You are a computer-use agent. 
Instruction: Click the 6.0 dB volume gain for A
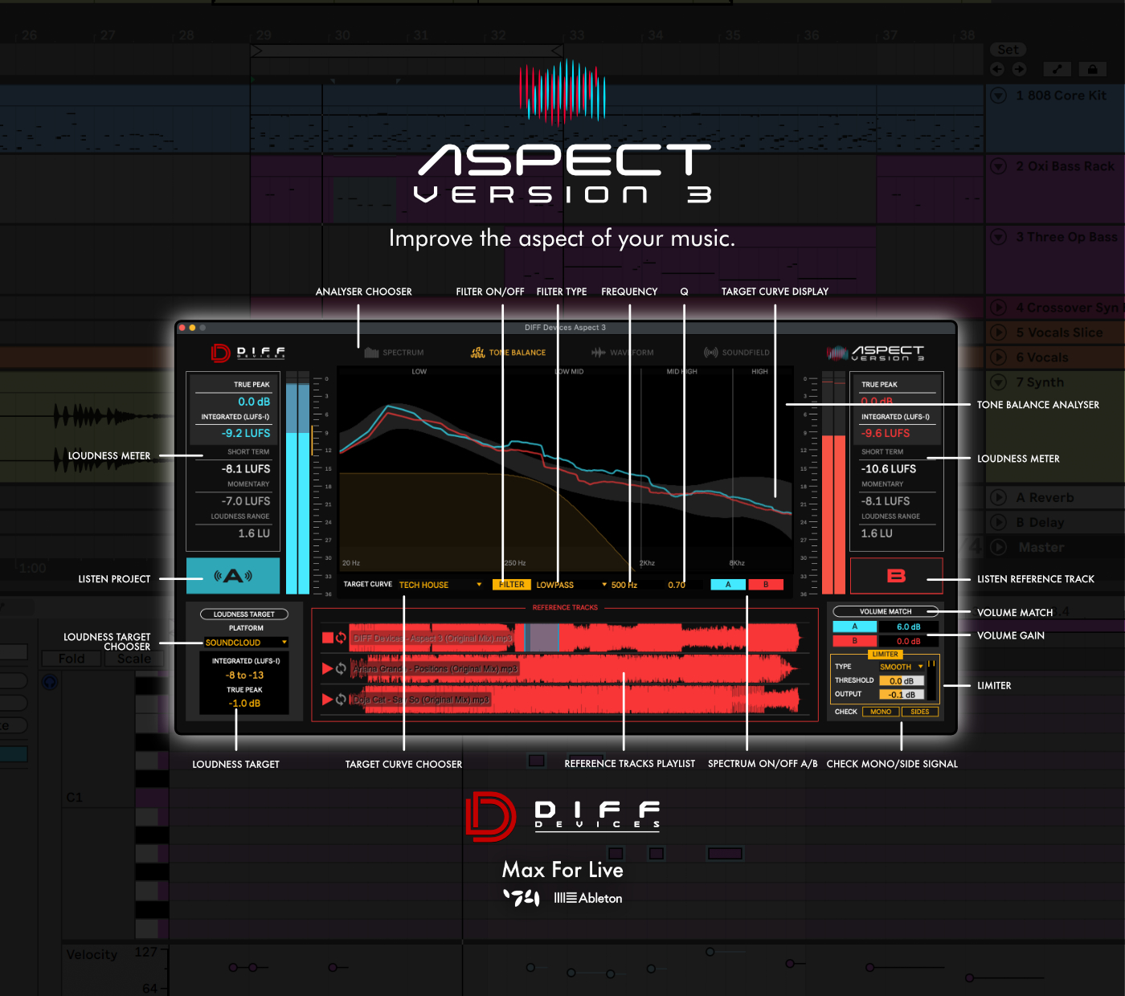[908, 627]
